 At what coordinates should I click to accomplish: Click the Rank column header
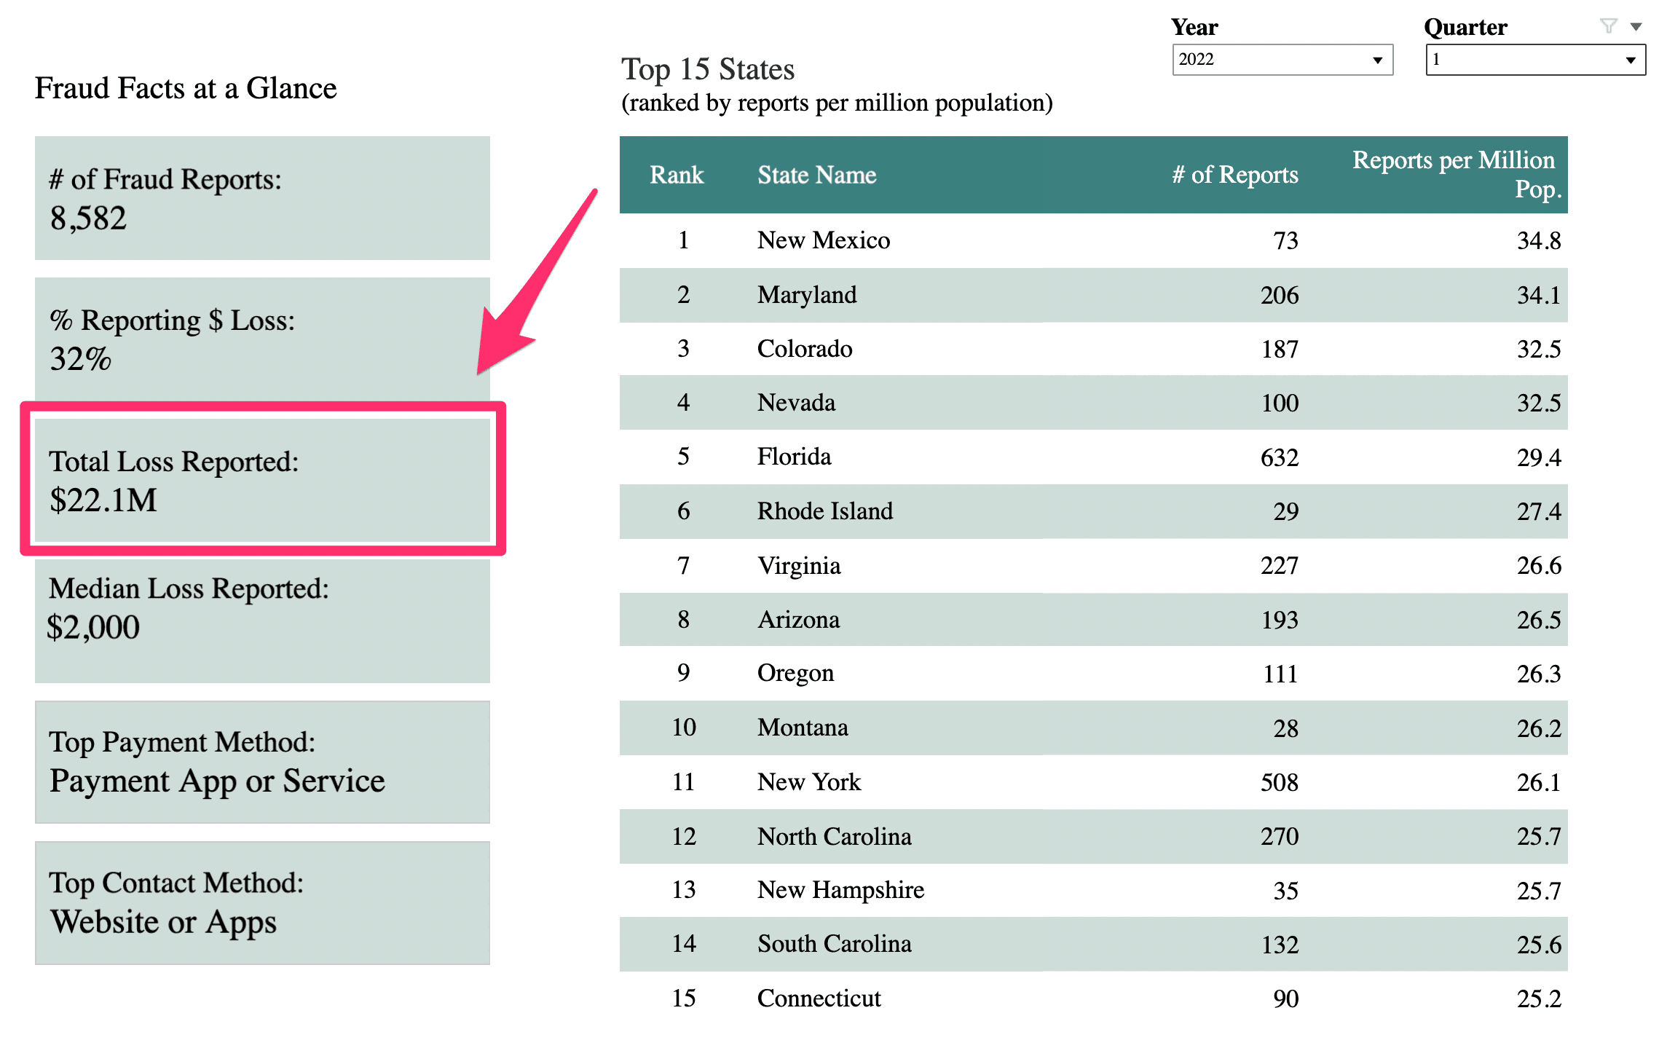677,175
